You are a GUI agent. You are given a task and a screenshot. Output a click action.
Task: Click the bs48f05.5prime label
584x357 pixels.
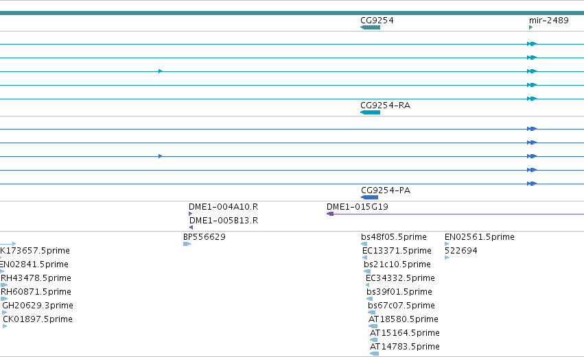coord(394,237)
